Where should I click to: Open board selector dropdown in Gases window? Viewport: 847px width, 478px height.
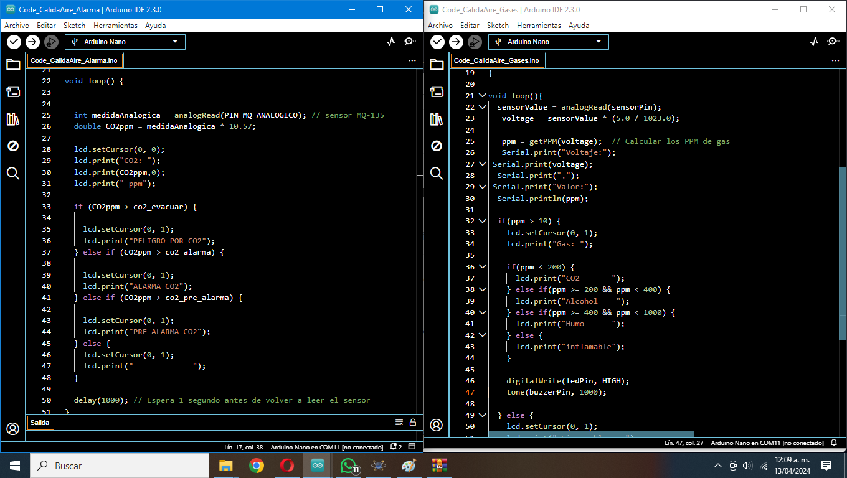click(549, 42)
